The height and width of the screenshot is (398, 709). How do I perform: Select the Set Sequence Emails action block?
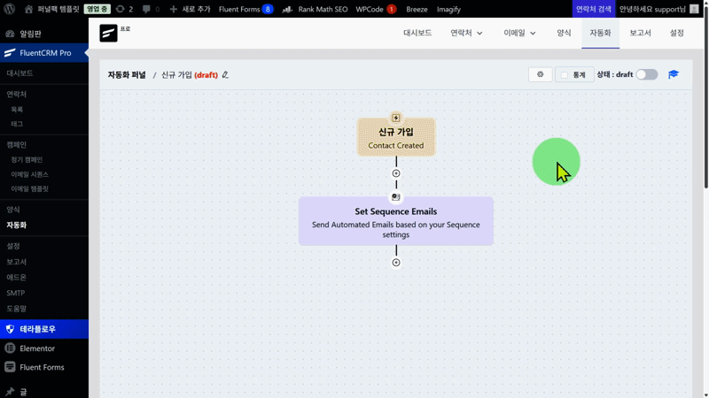click(396, 221)
